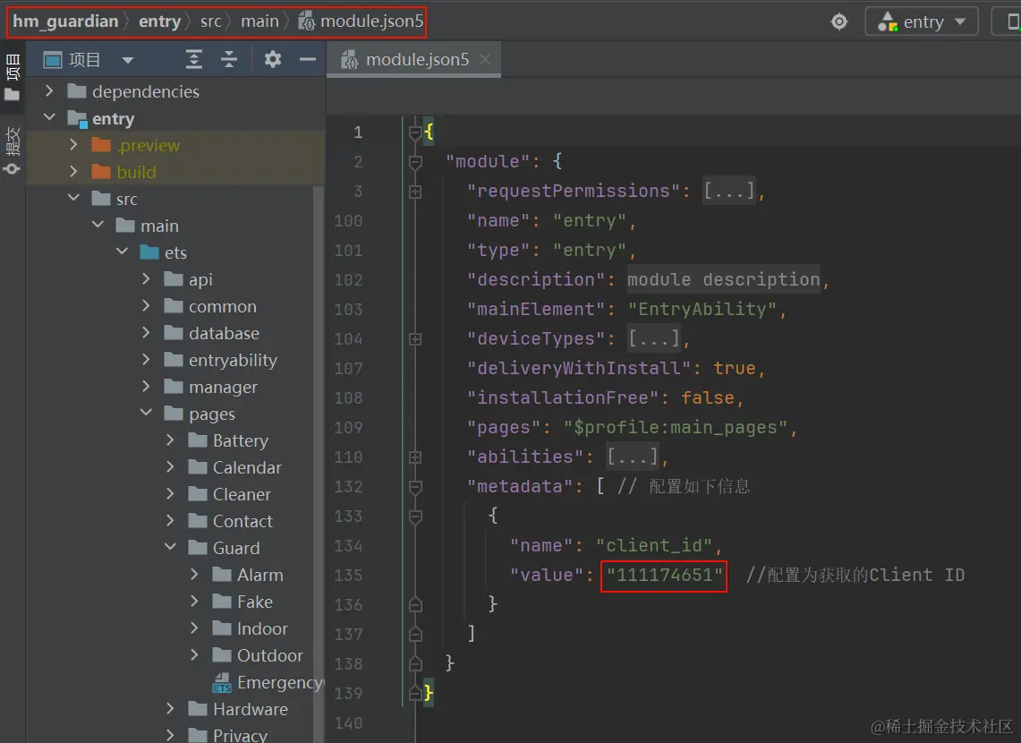This screenshot has width=1021, height=743.
Task: Collapse the main folder in tree
Action: 98,225
